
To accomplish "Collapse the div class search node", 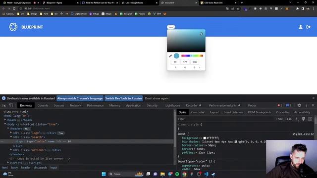I will point(11,137).
